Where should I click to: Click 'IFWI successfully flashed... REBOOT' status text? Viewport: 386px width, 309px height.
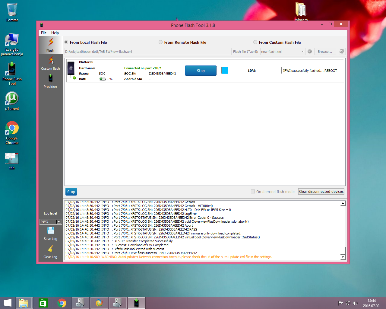coord(310,71)
